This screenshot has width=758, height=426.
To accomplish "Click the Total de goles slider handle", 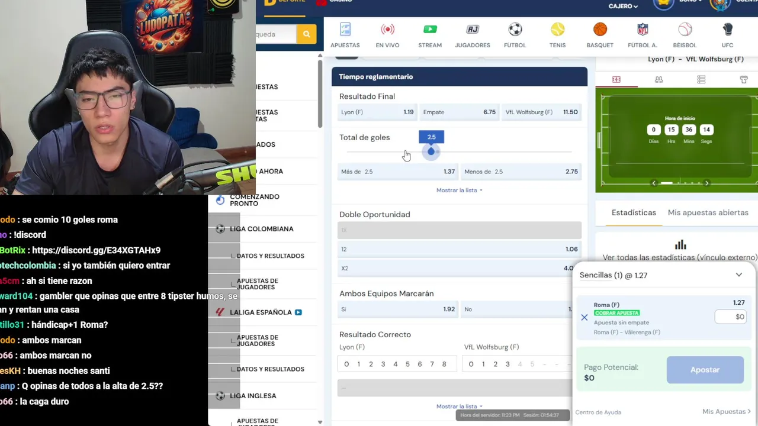I will click(431, 151).
